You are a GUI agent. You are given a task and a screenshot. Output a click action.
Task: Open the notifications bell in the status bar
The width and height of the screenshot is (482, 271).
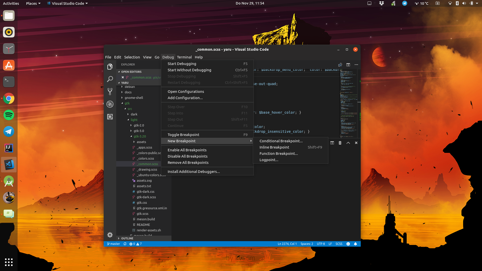point(355,244)
